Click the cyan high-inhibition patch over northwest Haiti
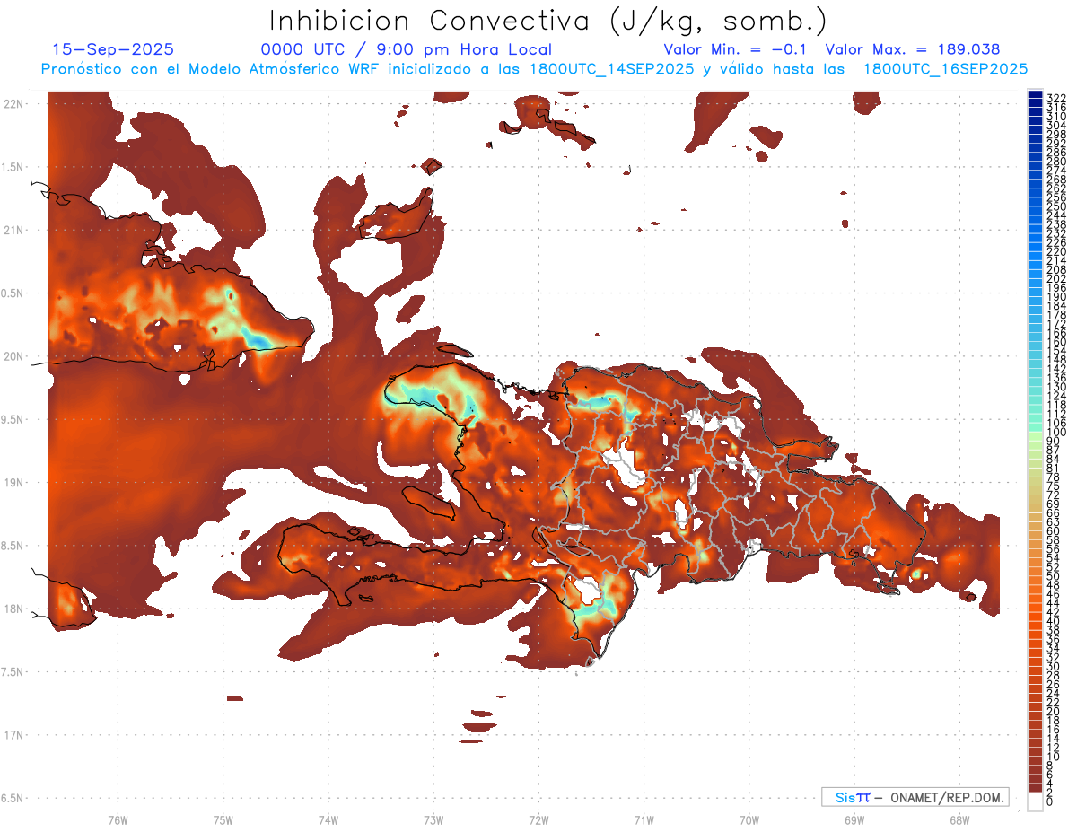1077x832 pixels. click(x=422, y=395)
